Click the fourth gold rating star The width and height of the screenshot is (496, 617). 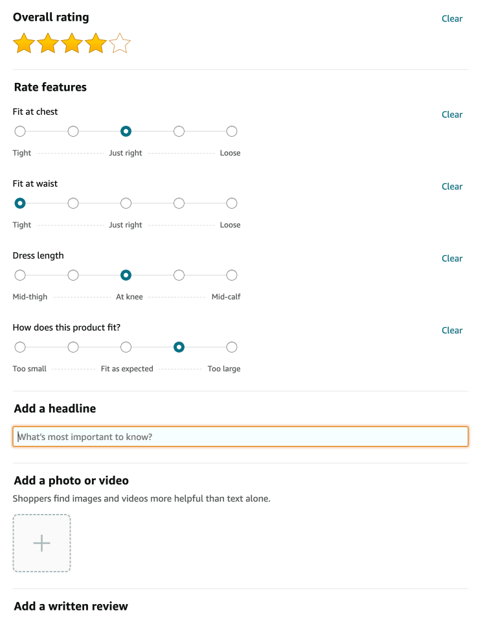(x=96, y=44)
